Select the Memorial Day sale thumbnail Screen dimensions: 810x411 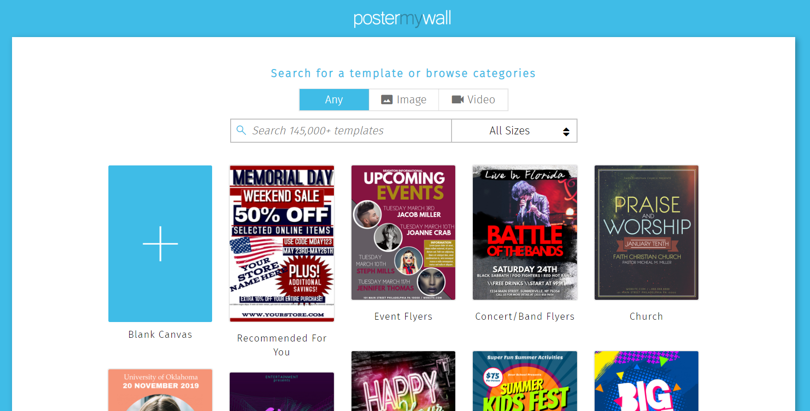(x=282, y=244)
